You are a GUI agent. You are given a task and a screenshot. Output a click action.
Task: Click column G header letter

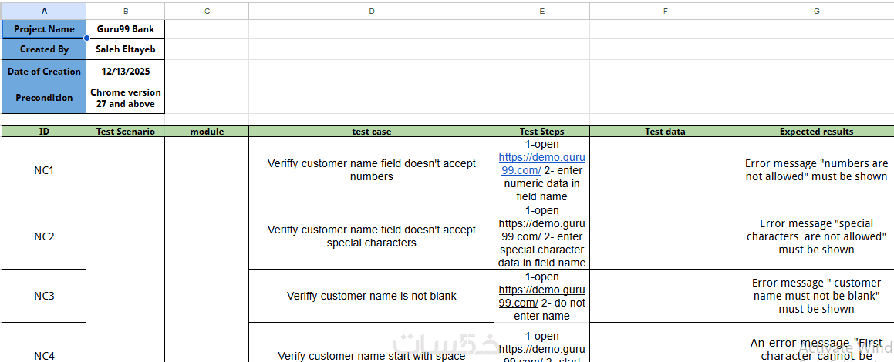coord(816,11)
